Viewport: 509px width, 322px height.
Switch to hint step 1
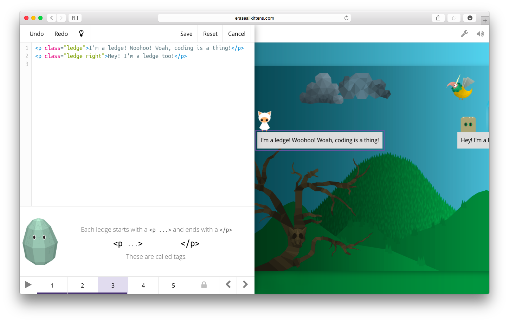(x=52, y=285)
